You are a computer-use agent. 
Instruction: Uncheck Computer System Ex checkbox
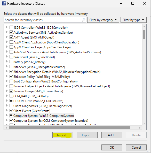11,120
